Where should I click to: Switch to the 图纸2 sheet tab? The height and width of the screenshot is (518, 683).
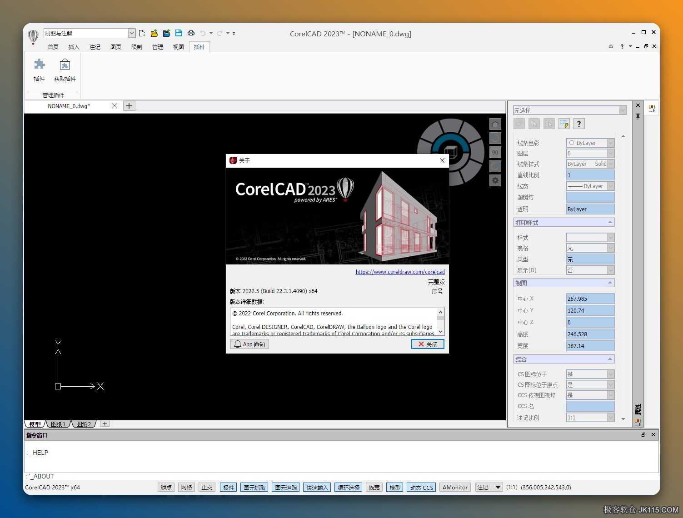[84, 424]
